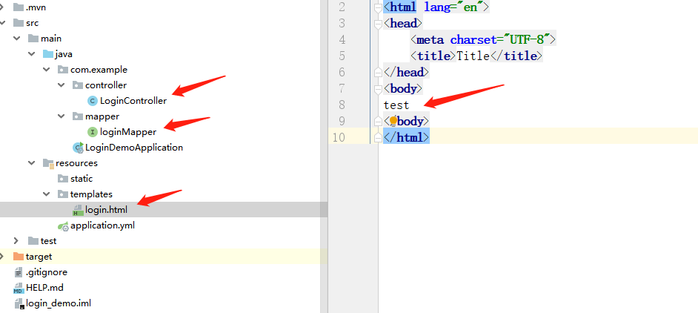The image size is (698, 313).
Task: Click the closing html tag text
Action: [406, 137]
